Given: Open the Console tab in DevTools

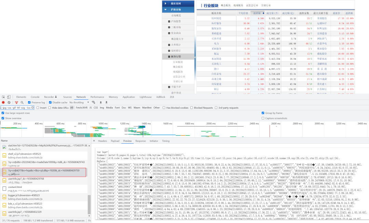Looking at the screenshot, I should (35, 97).
